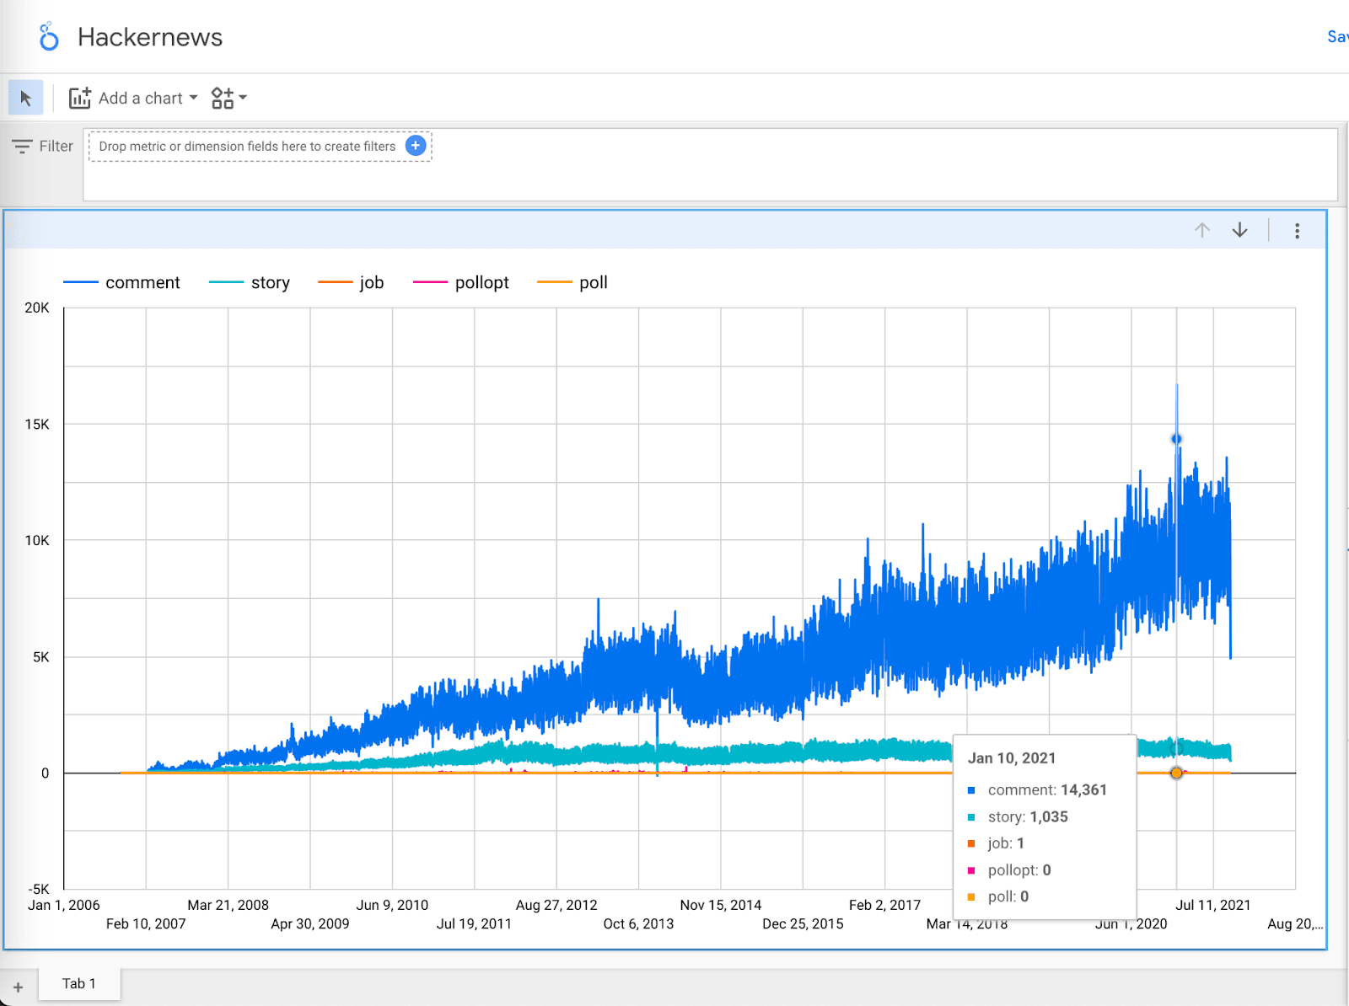Click the Hackernews report title
This screenshot has width=1349, height=1006.
tap(150, 37)
